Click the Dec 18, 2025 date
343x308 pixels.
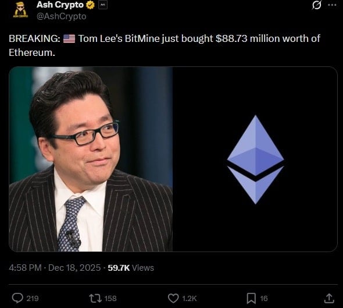tap(74, 268)
